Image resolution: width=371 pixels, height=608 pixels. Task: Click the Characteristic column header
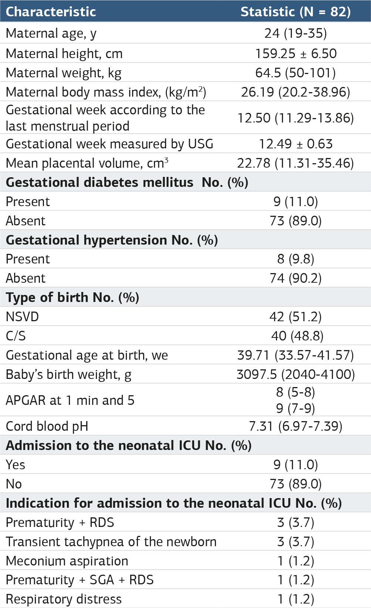[x=51, y=12]
